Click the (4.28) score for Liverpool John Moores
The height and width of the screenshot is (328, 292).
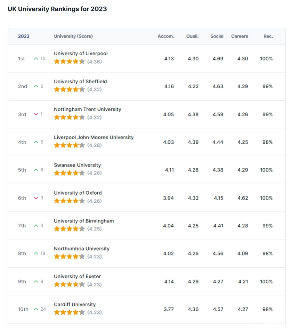click(x=95, y=145)
